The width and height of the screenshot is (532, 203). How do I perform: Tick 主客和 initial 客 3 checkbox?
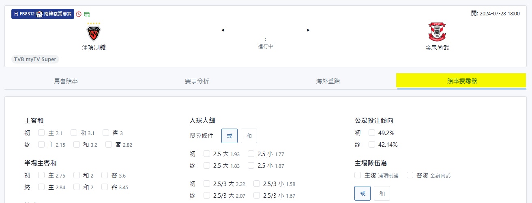[106, 133]
